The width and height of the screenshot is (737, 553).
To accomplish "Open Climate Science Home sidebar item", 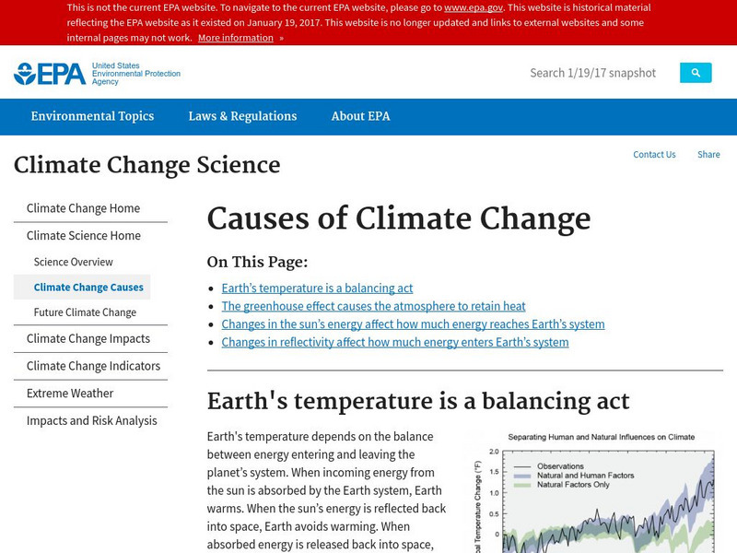I will 84,236.
